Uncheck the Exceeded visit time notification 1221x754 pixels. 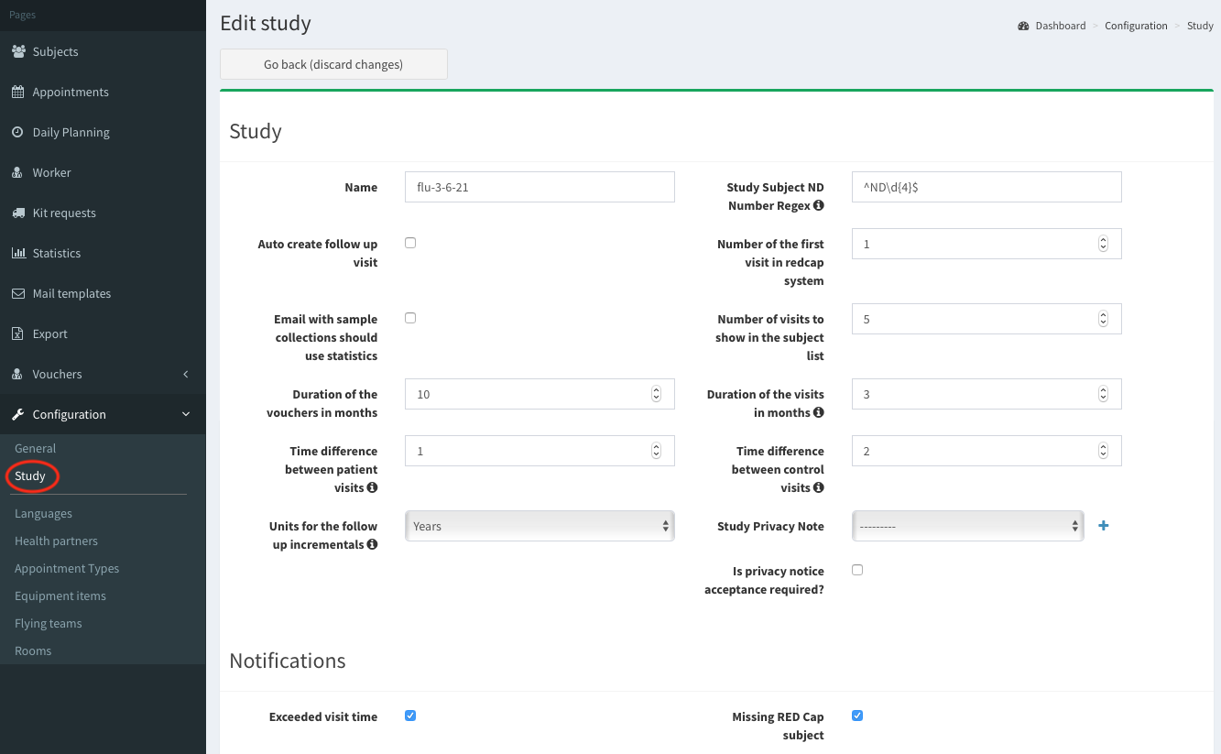click(x=410, y=716)
